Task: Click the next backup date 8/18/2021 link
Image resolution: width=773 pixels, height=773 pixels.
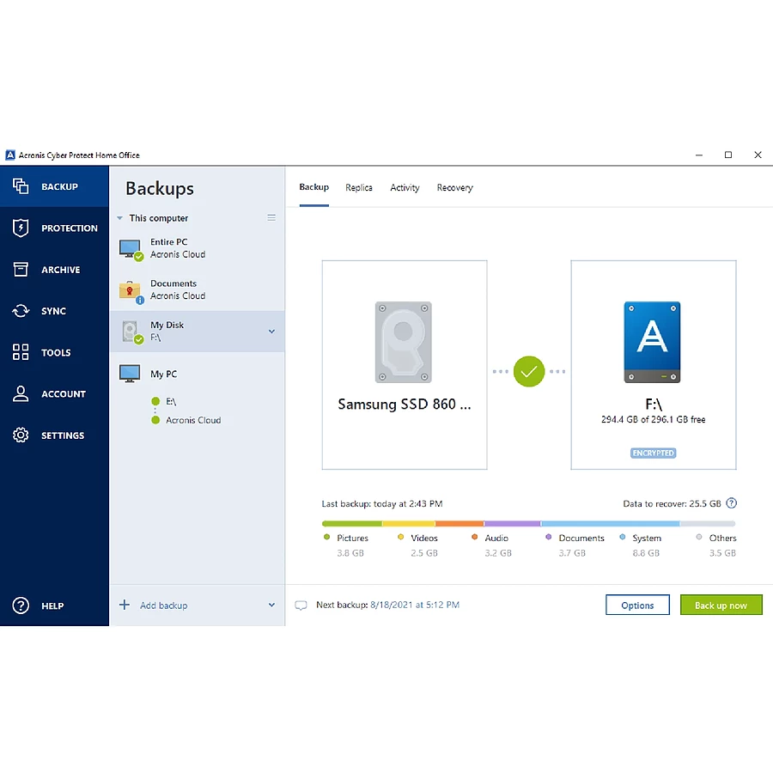Action: click(x=415, y=605)
